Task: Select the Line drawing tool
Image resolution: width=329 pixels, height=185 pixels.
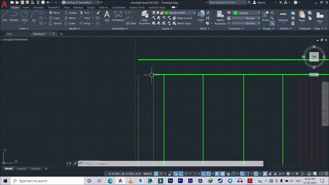Action: pyautogui.click(x=5, y=16)
